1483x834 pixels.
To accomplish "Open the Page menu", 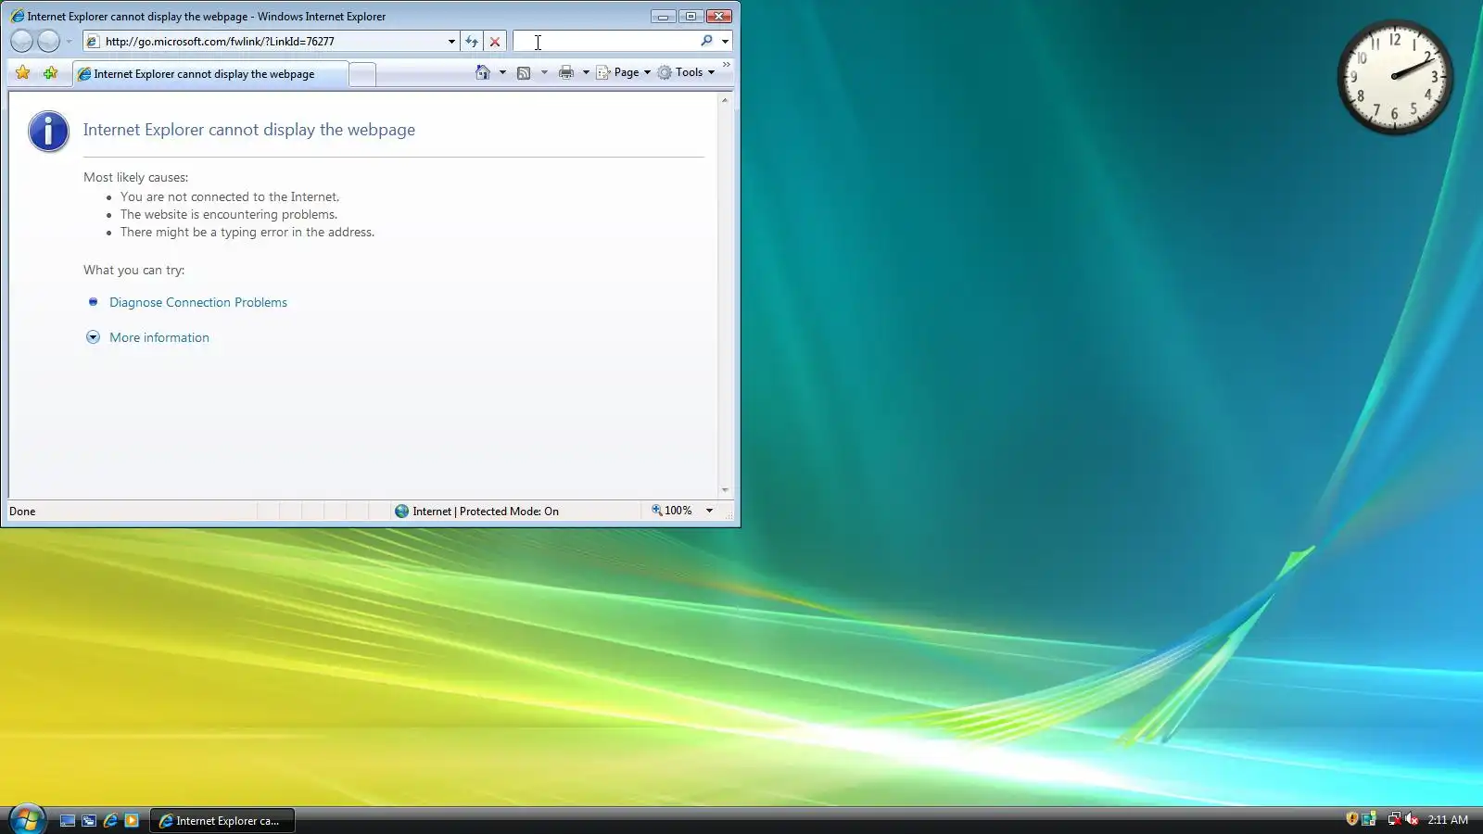I will (623, 72).
